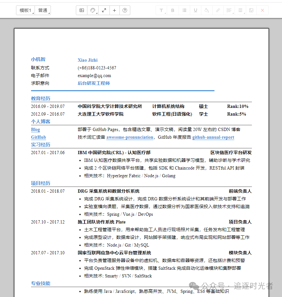This screenshot has height=297, width=282.
Task: Click the fullscreen expand arrows icon
Action: [104, 10]
